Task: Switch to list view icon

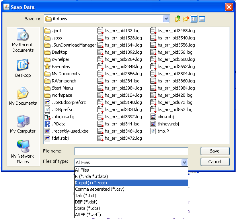Action: coord(194,19)
